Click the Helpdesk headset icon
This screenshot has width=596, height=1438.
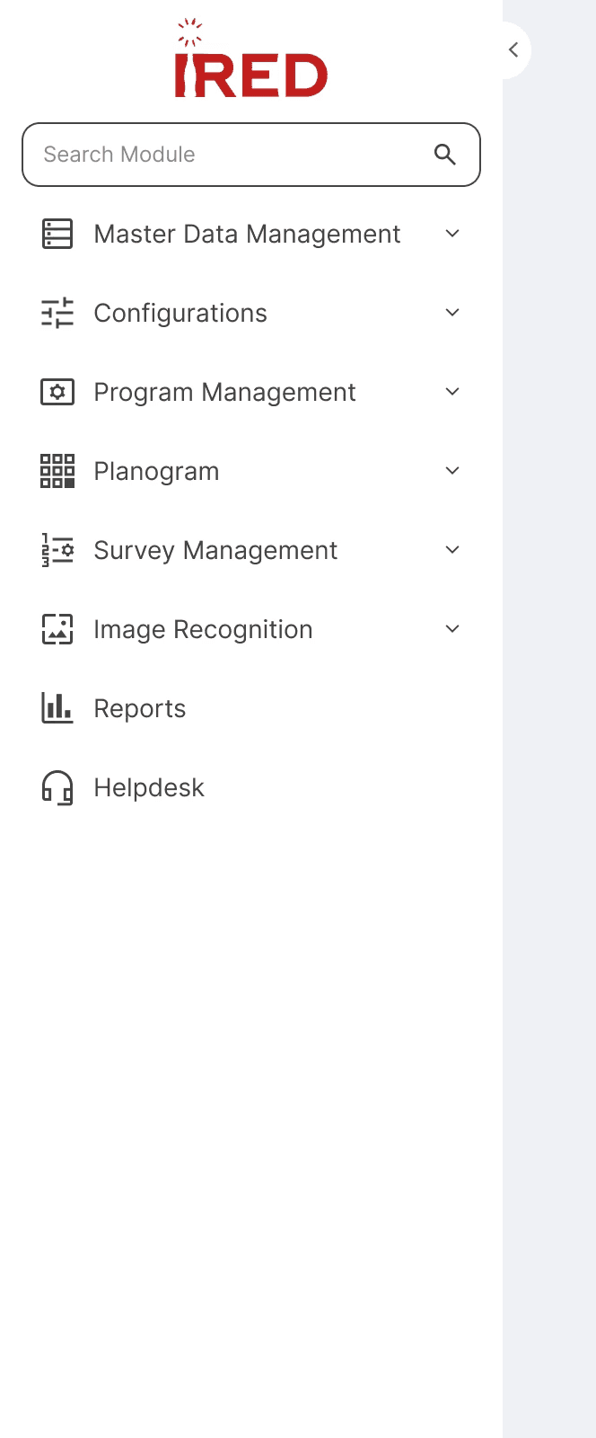tap(57, 787)
